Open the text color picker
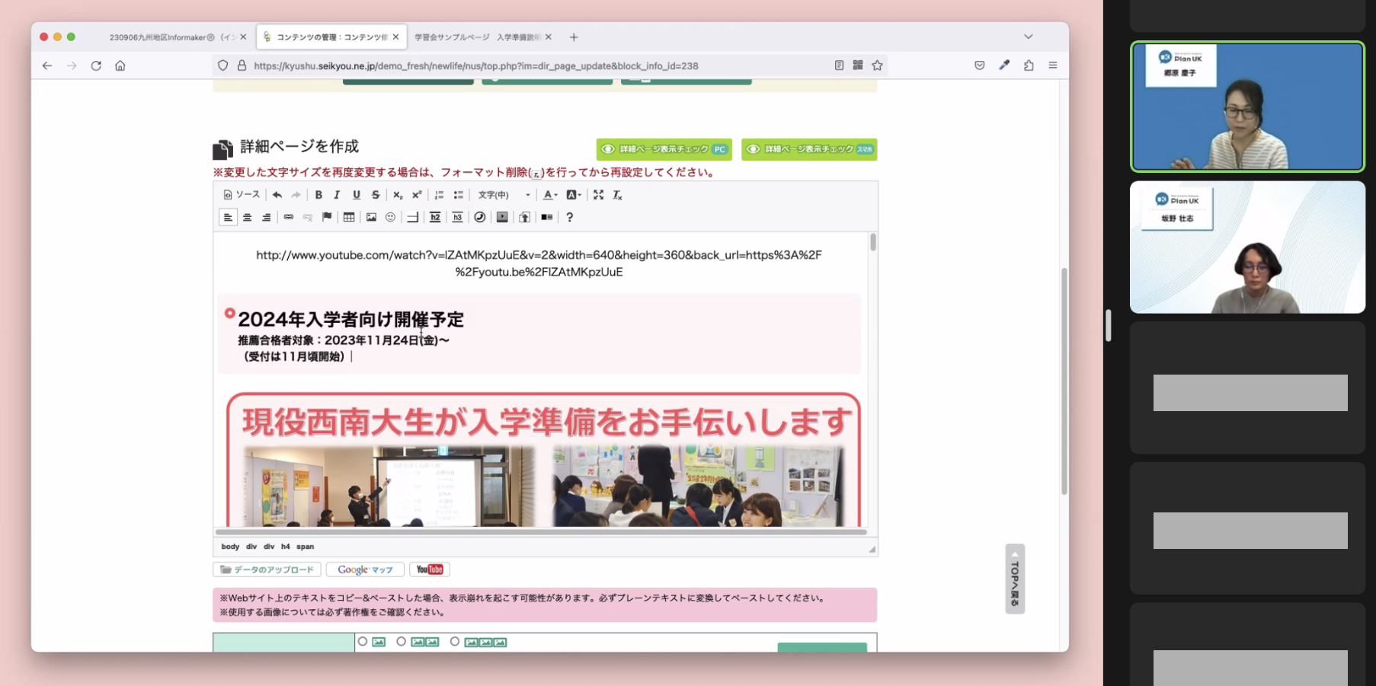 point(549,195)
